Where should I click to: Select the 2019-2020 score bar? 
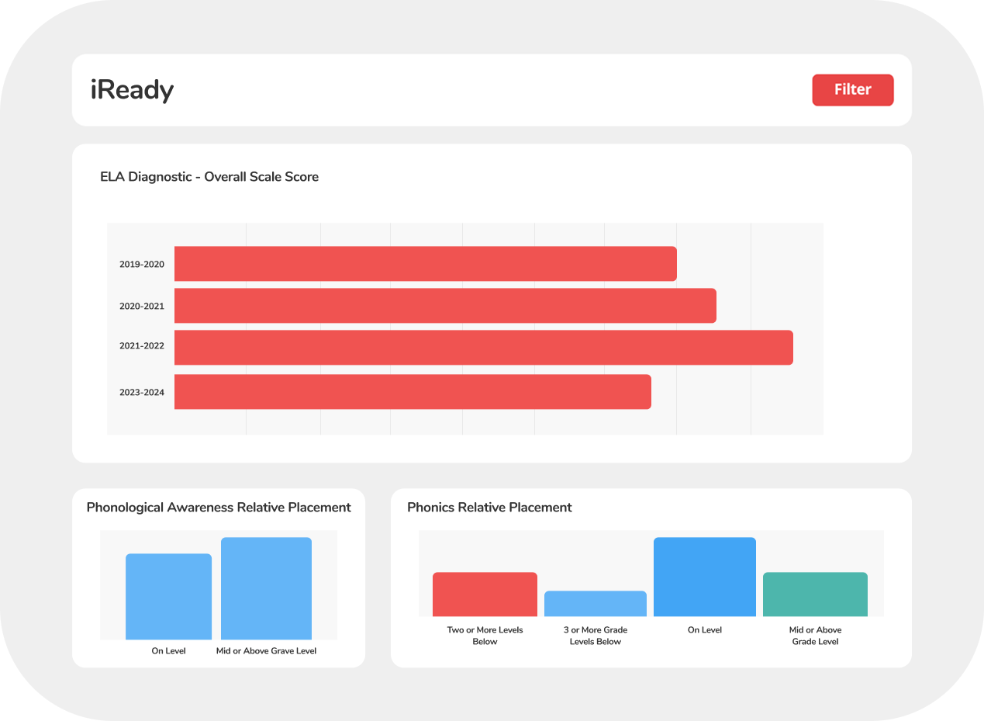click(x=425, y=264)
